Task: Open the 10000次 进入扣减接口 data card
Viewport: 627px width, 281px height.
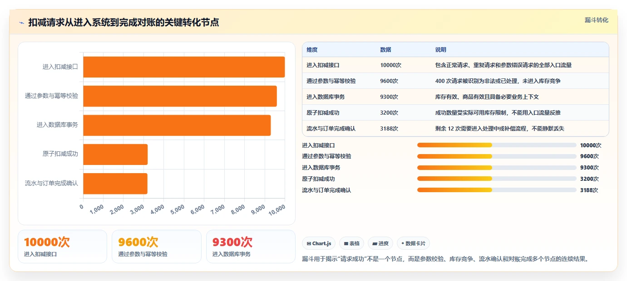Action: [63, 247]
